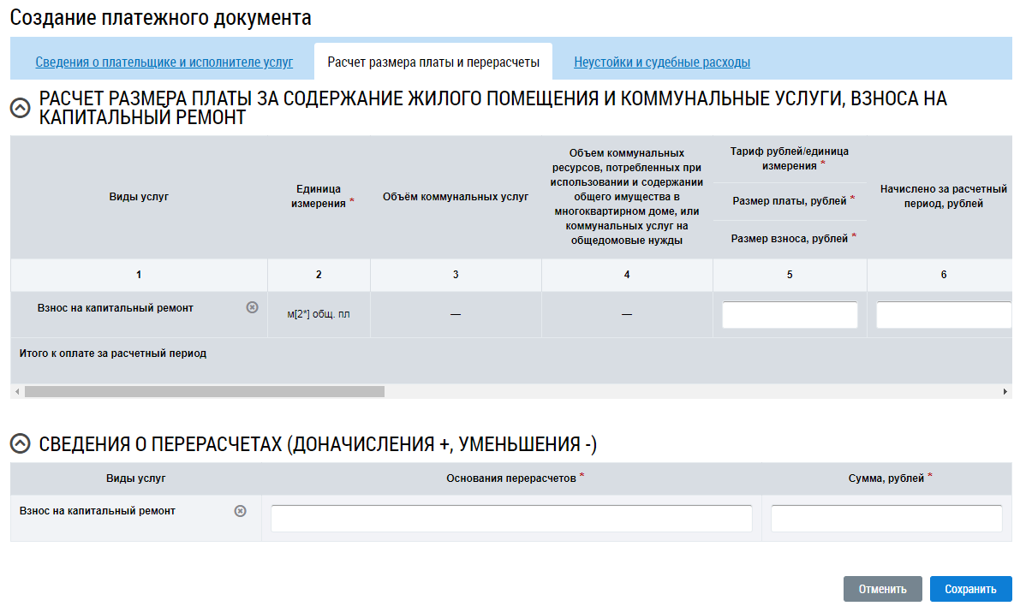Image resolution: width=1020 pixels, height=612 pixels.
Task: Focus the 'Начислено за расчетный период' input in column 6
Action: click(944, 315)
